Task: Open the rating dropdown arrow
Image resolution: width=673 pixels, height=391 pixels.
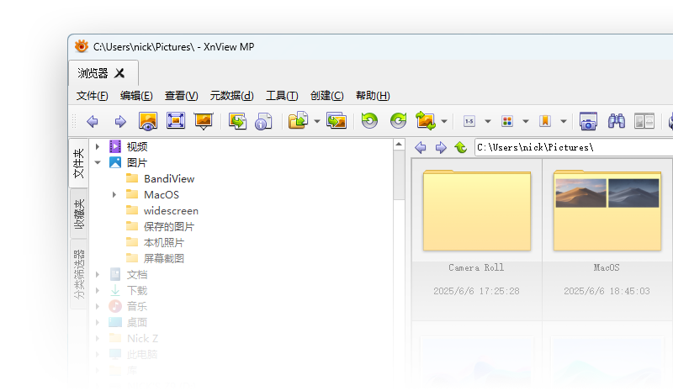Action: tap(488, 121)
